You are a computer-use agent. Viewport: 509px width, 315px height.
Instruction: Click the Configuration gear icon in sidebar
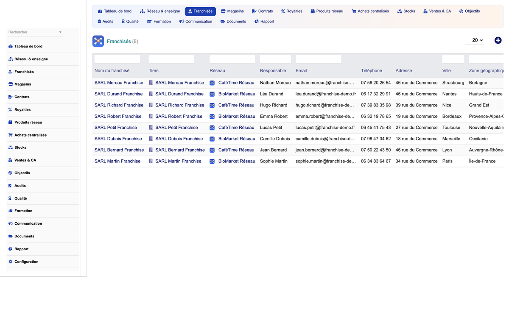(x=10, y=262)
